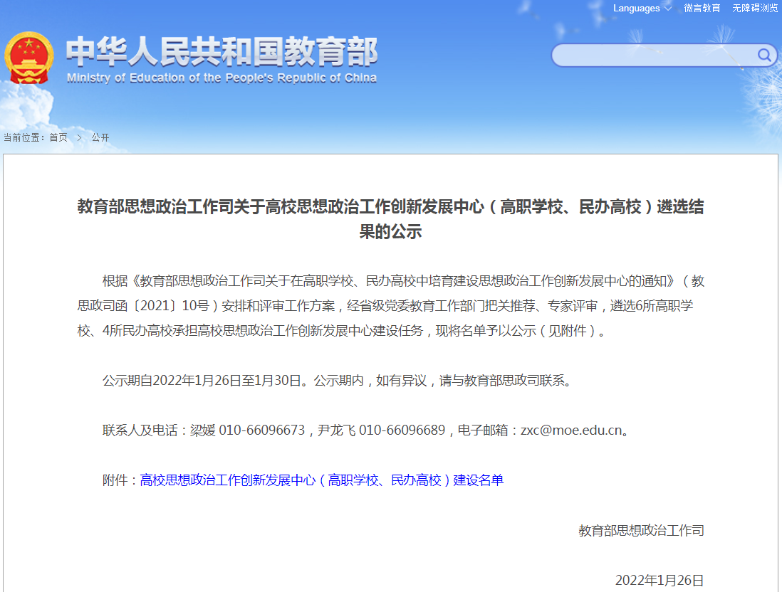
Task: Click the magnifying glass search icon
Action: click(763, 55)
